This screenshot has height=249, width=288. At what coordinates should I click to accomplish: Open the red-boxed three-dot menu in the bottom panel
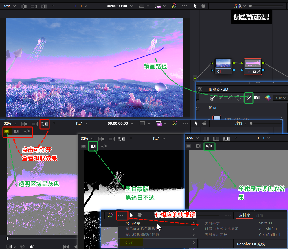(x=121, y=215)
